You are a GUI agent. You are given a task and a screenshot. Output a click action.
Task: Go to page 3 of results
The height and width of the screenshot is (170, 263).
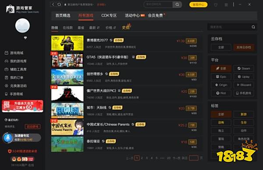pos(147,158)
